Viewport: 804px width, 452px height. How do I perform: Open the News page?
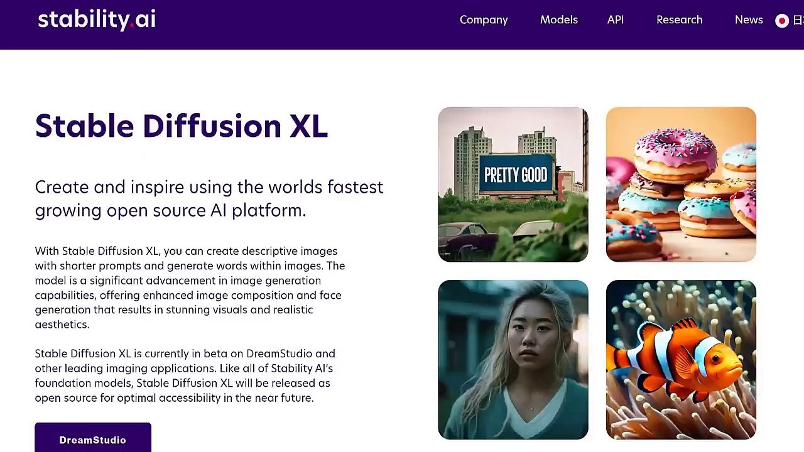tap(749, 20)
